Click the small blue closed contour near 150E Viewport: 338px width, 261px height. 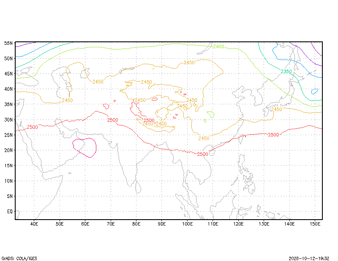(314, 91)
